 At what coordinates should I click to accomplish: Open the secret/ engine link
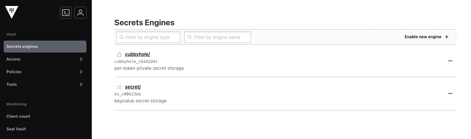[x=133, y=87]
